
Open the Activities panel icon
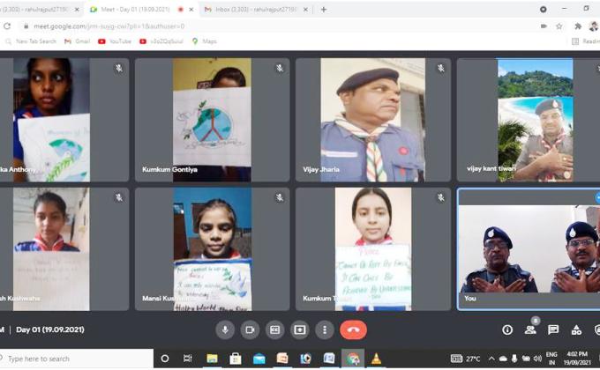pyautogui.click(x=576, y=329)
